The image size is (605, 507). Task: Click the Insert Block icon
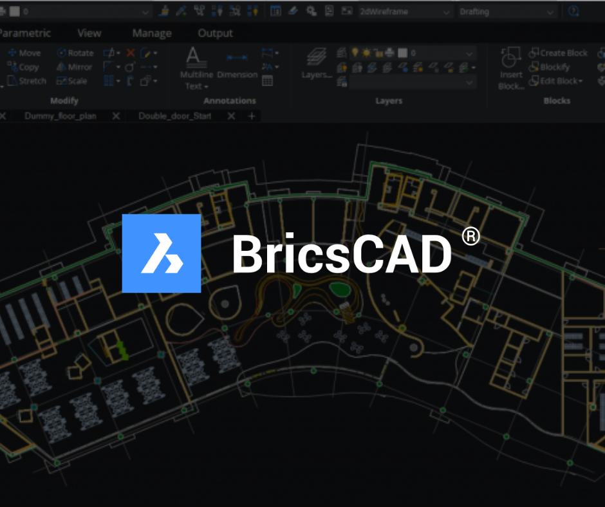click(x=511, y=68)
